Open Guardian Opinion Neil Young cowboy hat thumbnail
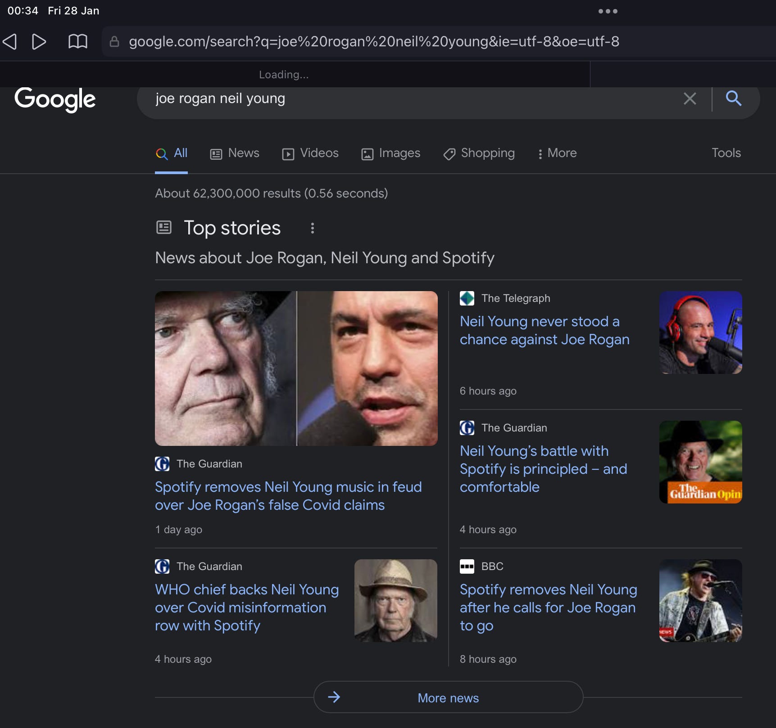This screenshot has width=776, height=728. click(701, 462)
